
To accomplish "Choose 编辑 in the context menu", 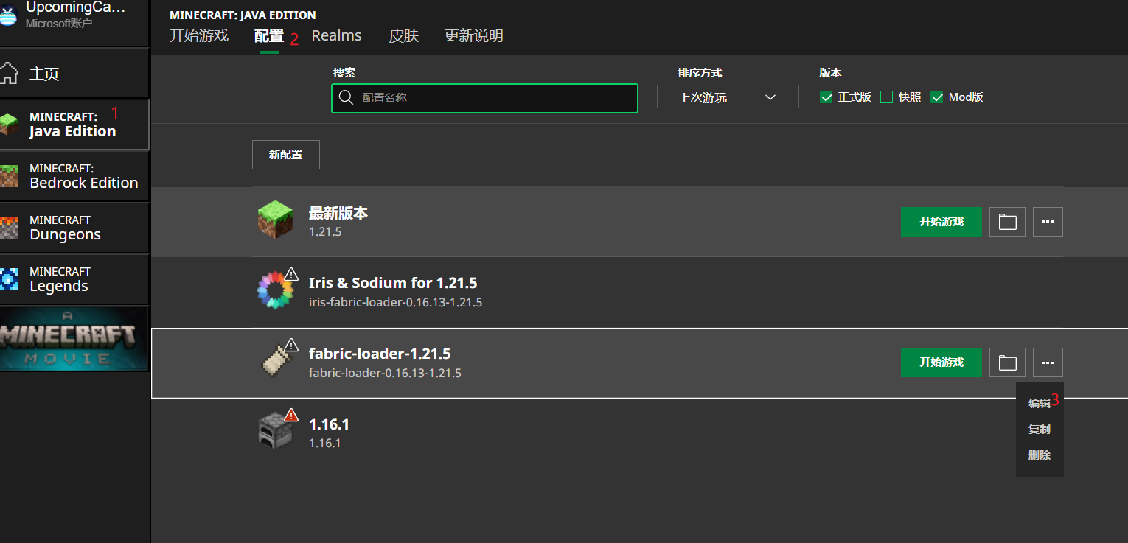I will [x=1039, y=404].
